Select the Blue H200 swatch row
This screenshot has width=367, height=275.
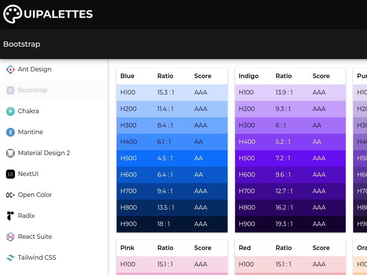pyautogui.click(x=172, y=109)
